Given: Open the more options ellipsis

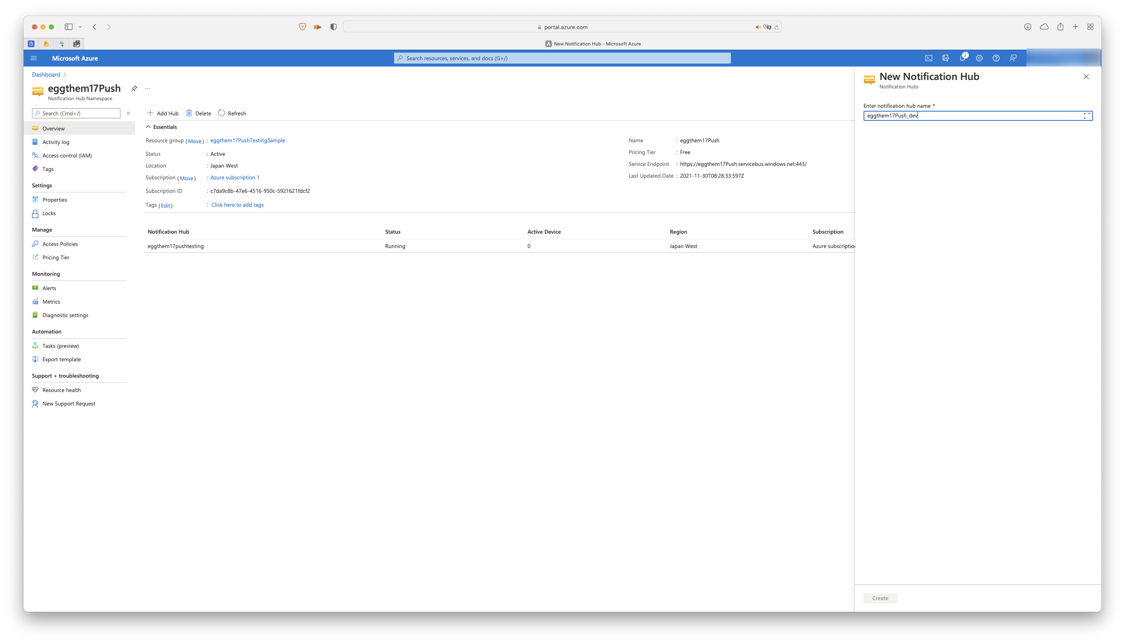Looking at the screenshot, I should [x=148, y=88].
